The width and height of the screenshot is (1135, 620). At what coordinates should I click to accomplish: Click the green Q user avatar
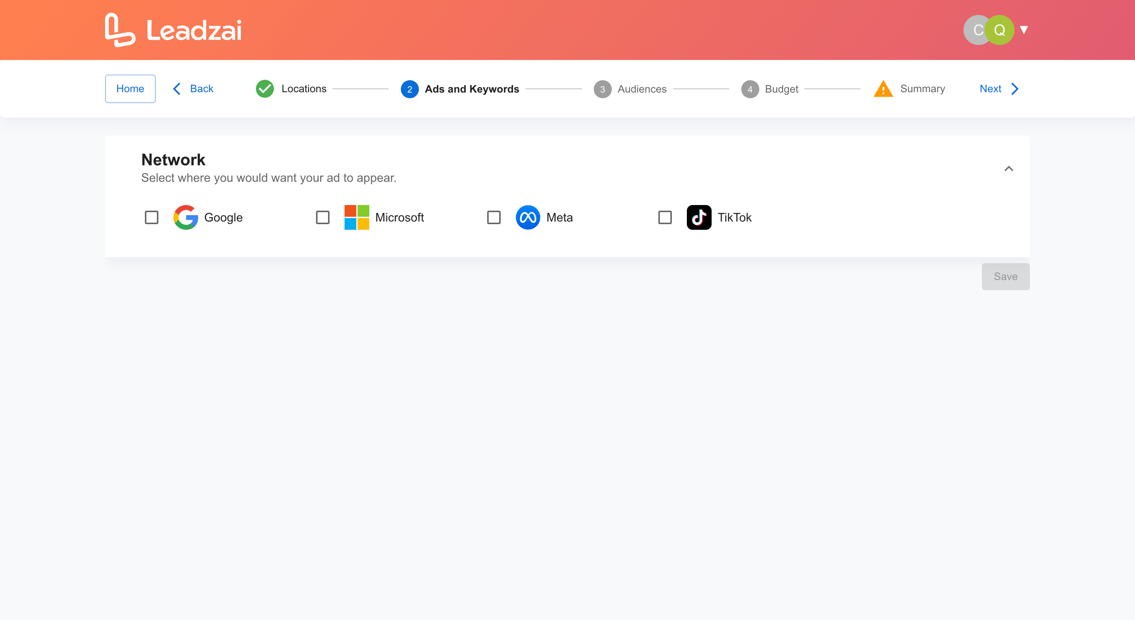click(999, 30)
